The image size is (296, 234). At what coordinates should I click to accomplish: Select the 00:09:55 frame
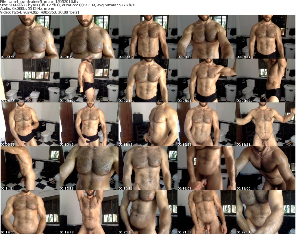(x=30, y=124)
